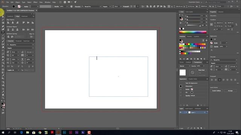Click New Swatch icon in Swatches panel
The height and width of the screenshot is (135, 241).
click(201, 59)
